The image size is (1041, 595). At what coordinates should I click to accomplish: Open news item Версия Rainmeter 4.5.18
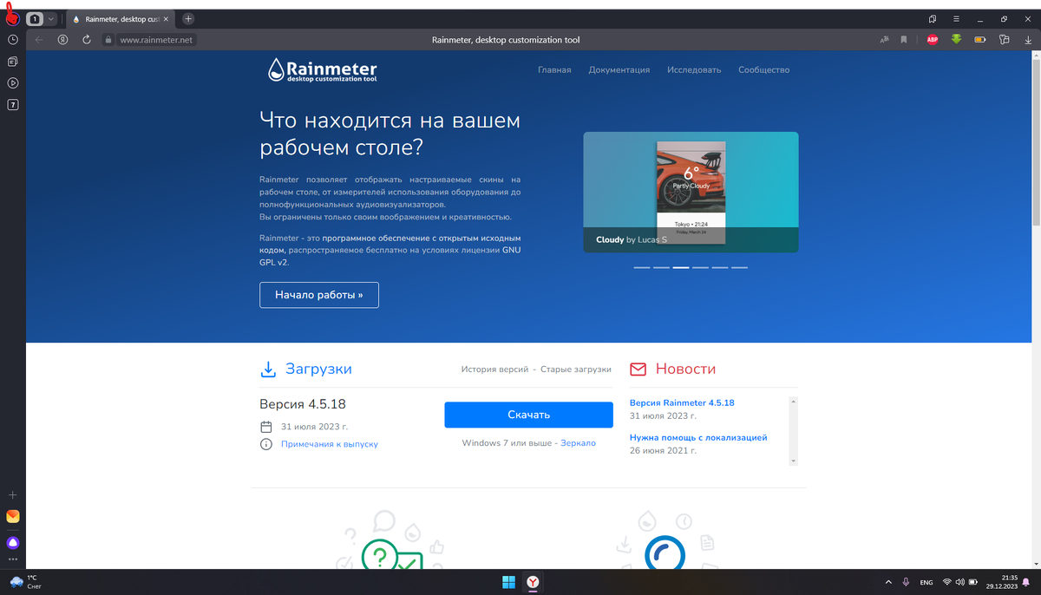tap(682, 403)
